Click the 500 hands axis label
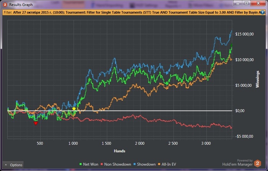The image size is (268, 171). click(x=40, y=144)
